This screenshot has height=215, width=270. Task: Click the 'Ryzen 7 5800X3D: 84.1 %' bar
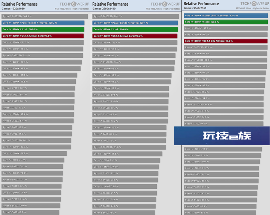(36, 141)
